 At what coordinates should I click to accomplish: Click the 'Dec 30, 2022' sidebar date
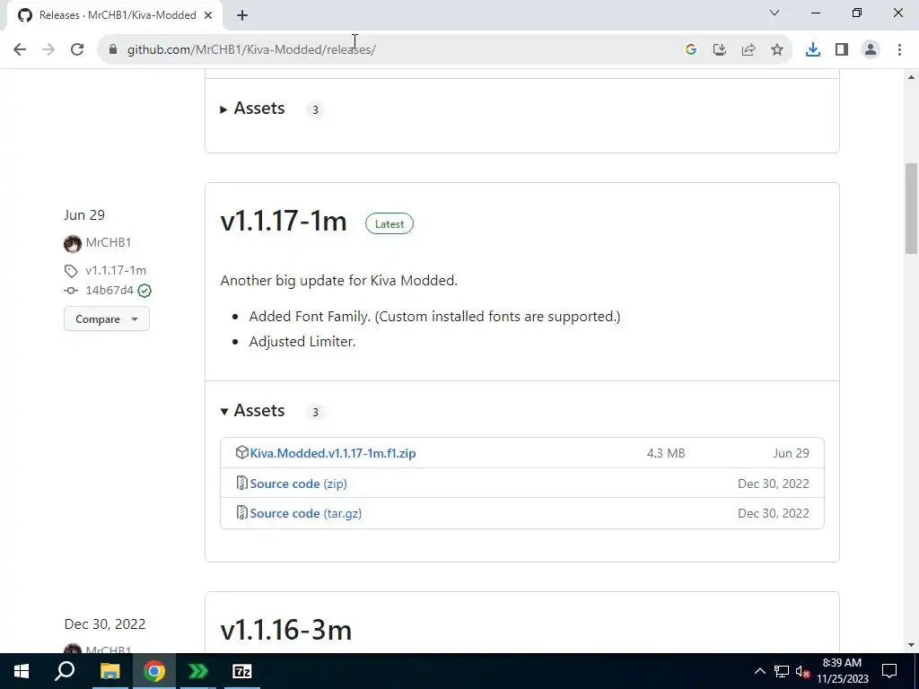pos(105,624)
